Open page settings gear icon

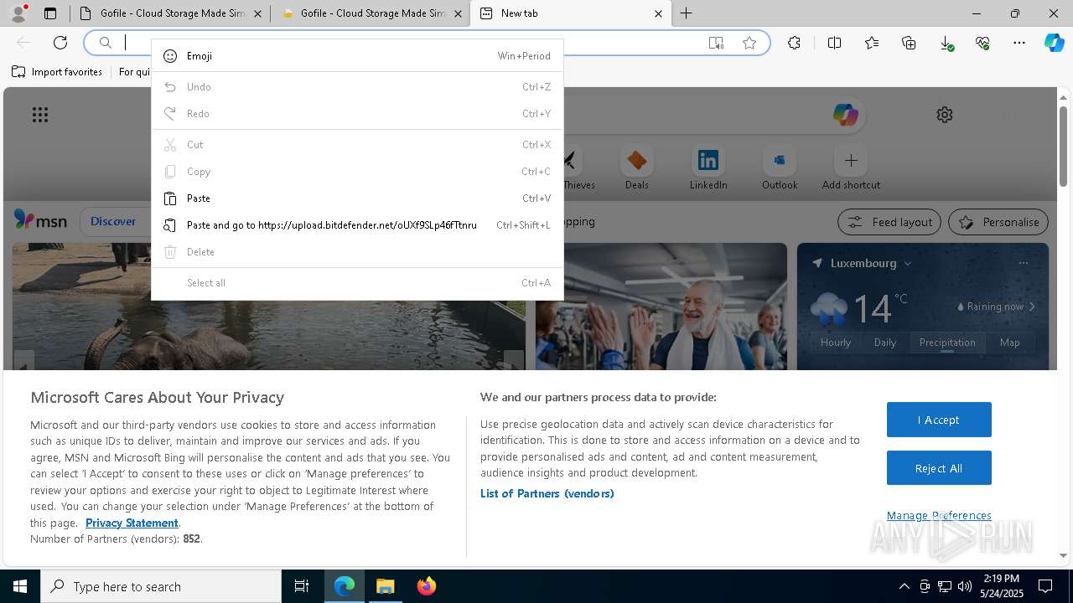(x=945, y=115)
